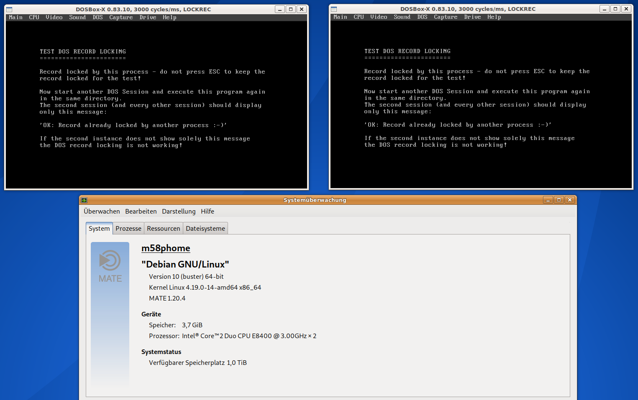This screenshot has width=638, height=400.
Task: Click the "Debian GNU/Linux" heading
Action: (x=185, y=265)
